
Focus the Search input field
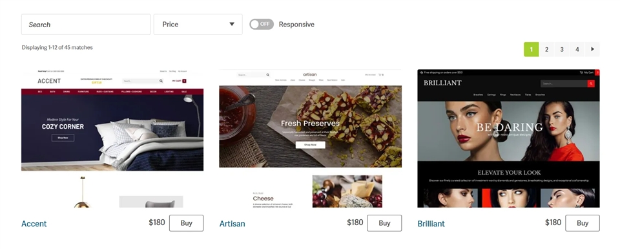[x=86, y=24]
